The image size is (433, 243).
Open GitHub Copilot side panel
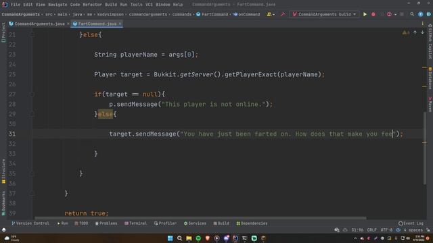tap(430, 41)
